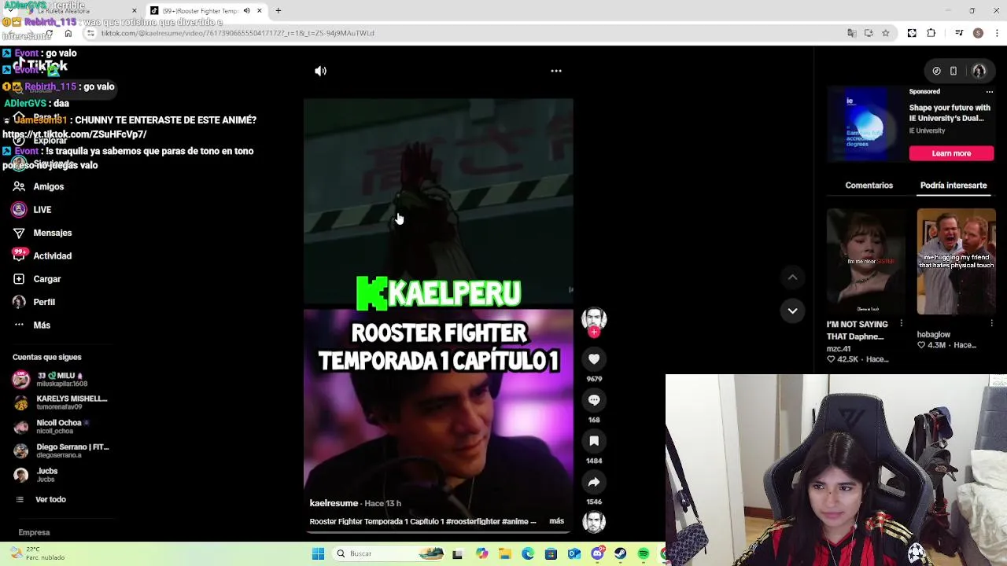Save the video with the bookmark icon
This screenshot has width=1007, height=566.
coord(594,441)
